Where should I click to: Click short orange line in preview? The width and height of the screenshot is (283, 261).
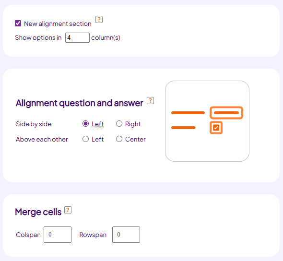183,128
